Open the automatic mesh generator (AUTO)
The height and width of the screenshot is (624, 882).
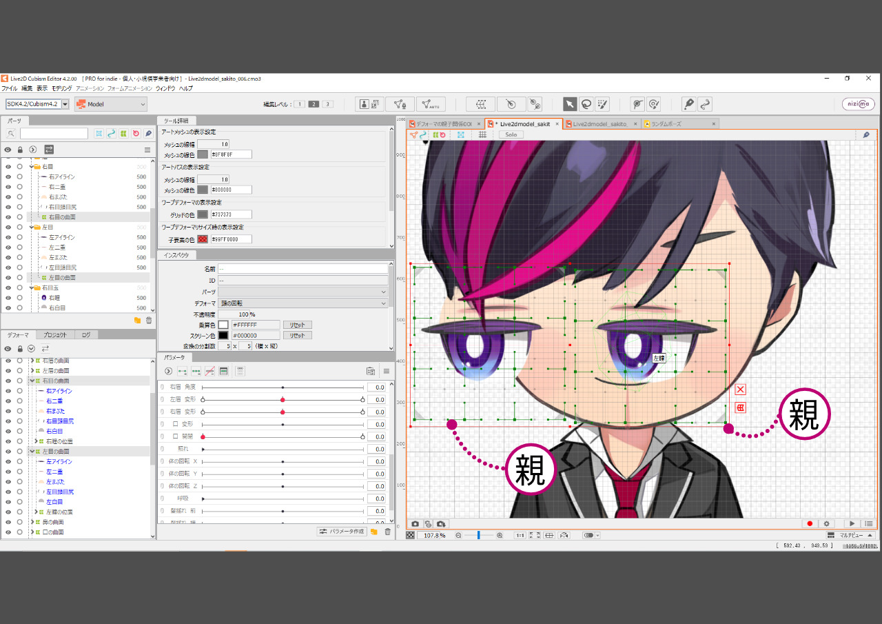click(431, 104)
